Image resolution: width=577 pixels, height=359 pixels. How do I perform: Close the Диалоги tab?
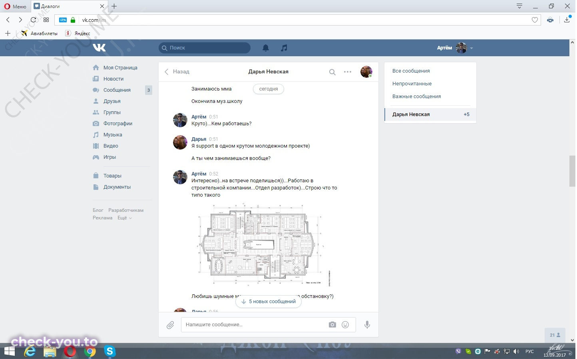[x=102, y=6]
